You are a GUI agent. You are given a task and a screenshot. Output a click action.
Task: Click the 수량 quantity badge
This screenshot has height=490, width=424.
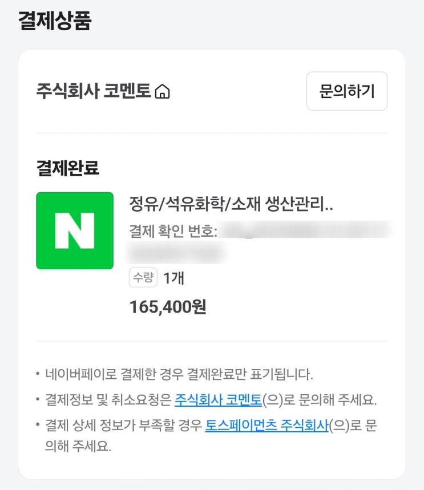coord(143,278)
